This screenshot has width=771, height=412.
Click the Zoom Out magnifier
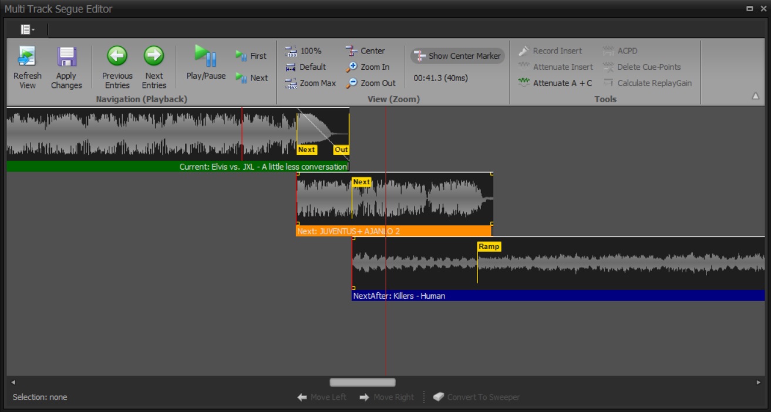click(x=371, y=83)
